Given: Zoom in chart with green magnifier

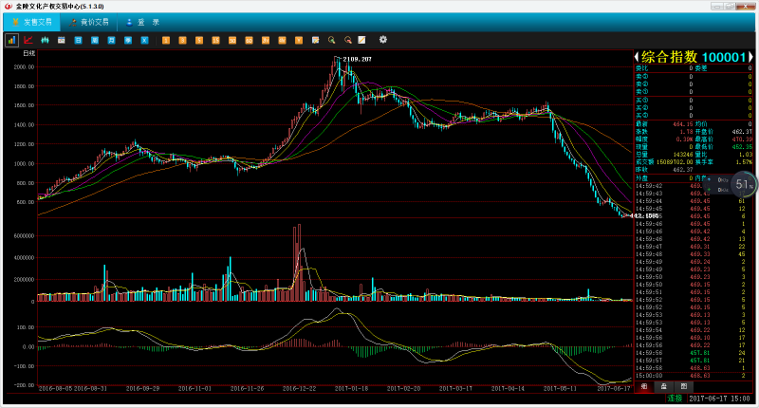Looking at the screenshot, I should [331, 40].
